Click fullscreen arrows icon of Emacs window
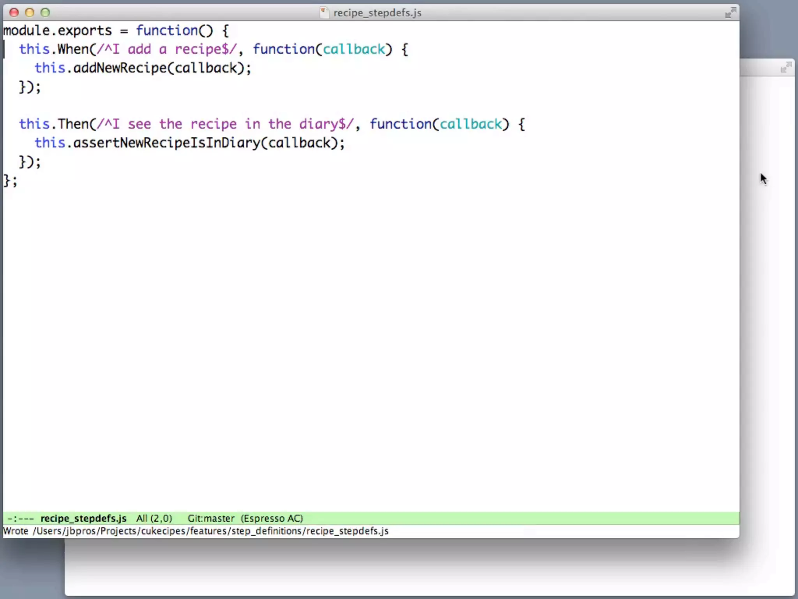The width and height of the screenshot is (798, 599). click(730, 12)
